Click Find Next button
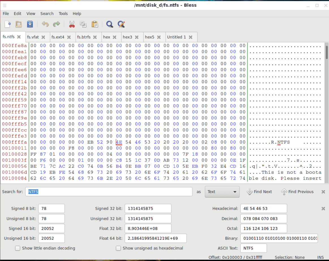329x261 pixels. pyautogui.click(x=259, y=192)
